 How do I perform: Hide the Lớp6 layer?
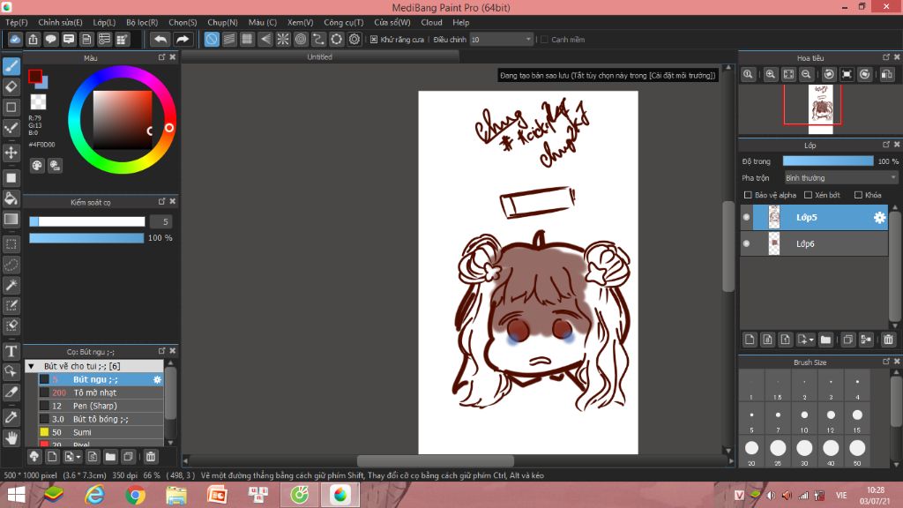pyautogui.click(x=746, y=243)
